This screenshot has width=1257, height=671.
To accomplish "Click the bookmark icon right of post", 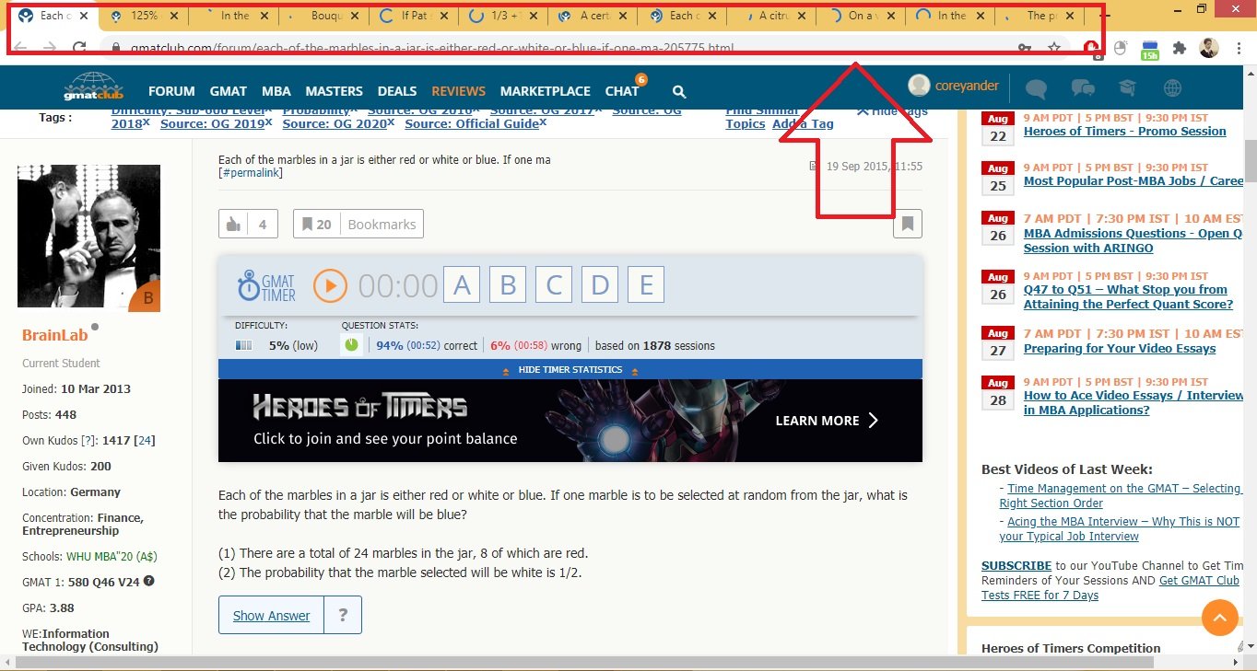I will pos(907,224).
